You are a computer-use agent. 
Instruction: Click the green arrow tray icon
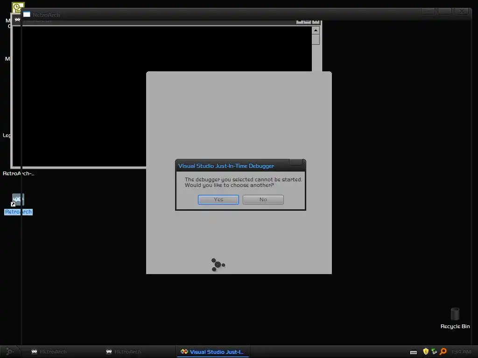coord(434,351)
